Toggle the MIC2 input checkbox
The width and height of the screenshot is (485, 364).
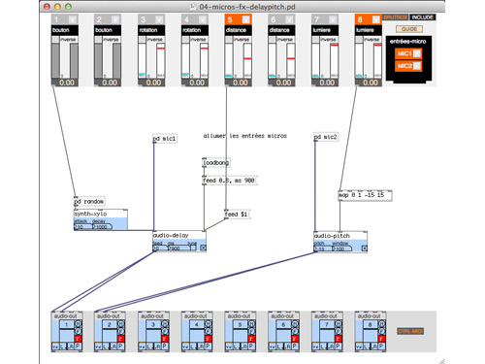point(417,66)
